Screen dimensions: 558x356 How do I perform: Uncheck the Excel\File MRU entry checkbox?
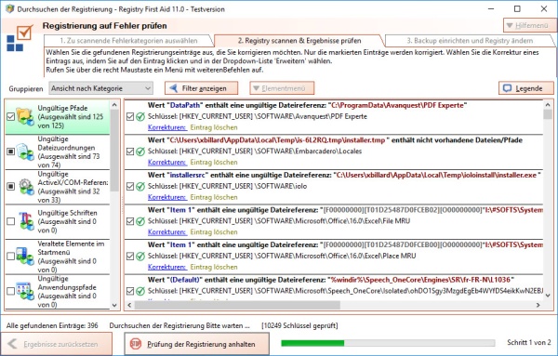pos(130,221)
